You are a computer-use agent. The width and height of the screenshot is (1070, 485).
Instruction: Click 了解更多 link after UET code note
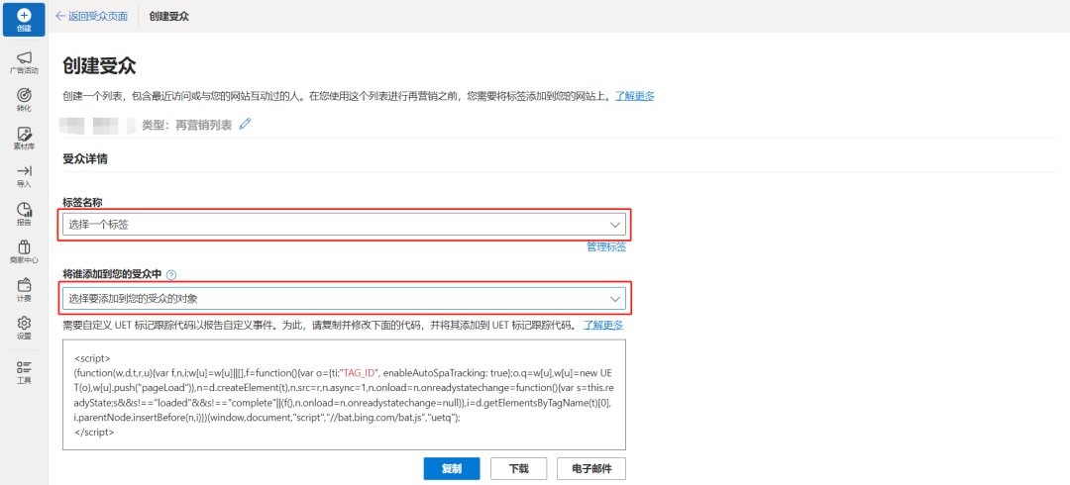[603, 325]
